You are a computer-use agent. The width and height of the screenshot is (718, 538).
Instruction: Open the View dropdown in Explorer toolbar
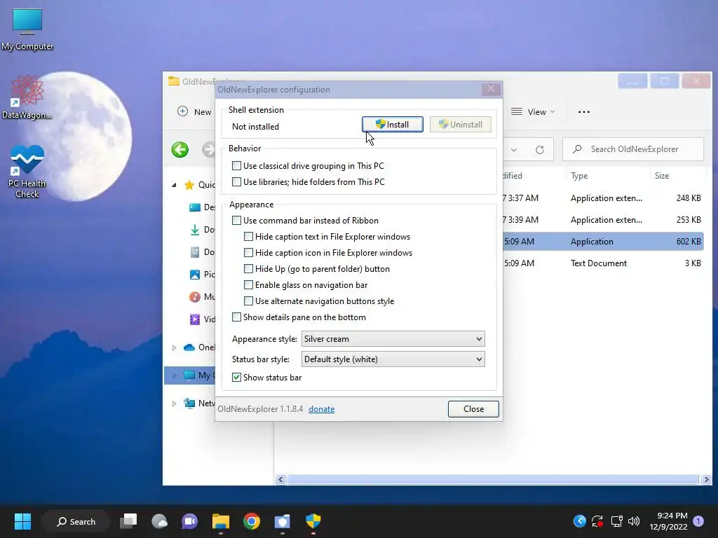click(533, 112)
